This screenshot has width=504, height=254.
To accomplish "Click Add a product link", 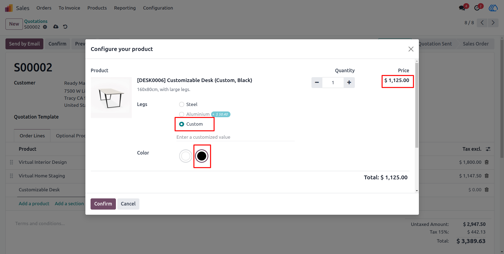I will coord(34,204).
